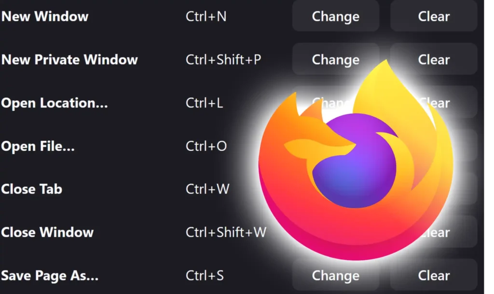Clear the Open Location shortcut
Viewport: 494px width, 294px height.
[434, 102]
